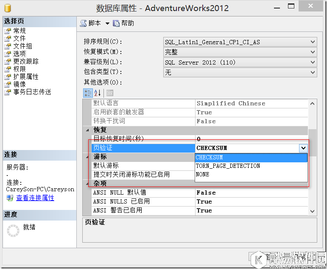The width and height of the screenshot is (327, 269).
Task: Click the property grid scrollbar thumb
Action: 312,142
